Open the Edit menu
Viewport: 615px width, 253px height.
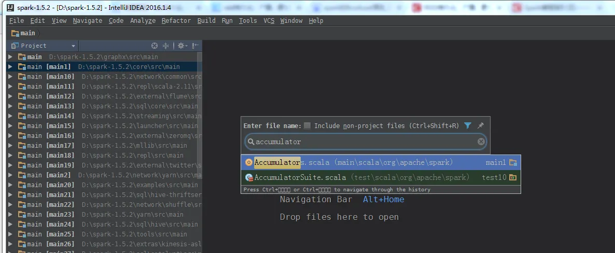pyautogui.click(x=38, y=21)
